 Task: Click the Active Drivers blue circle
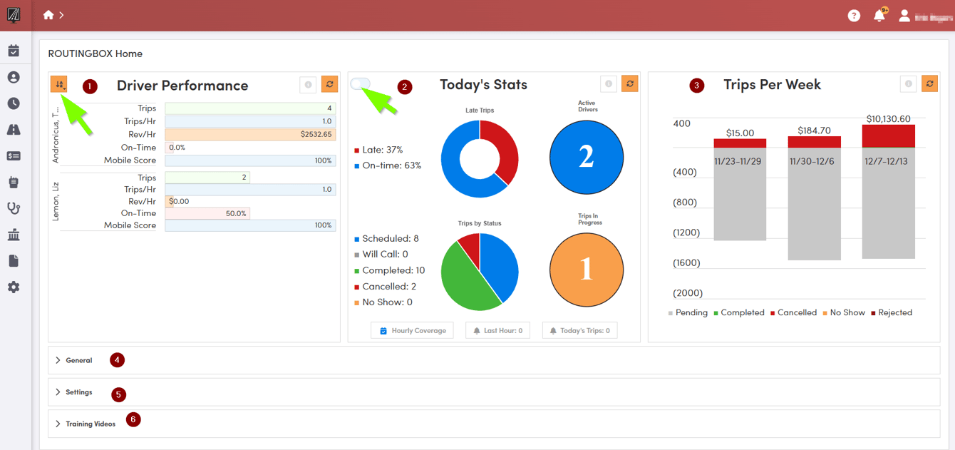click(587, 158)
